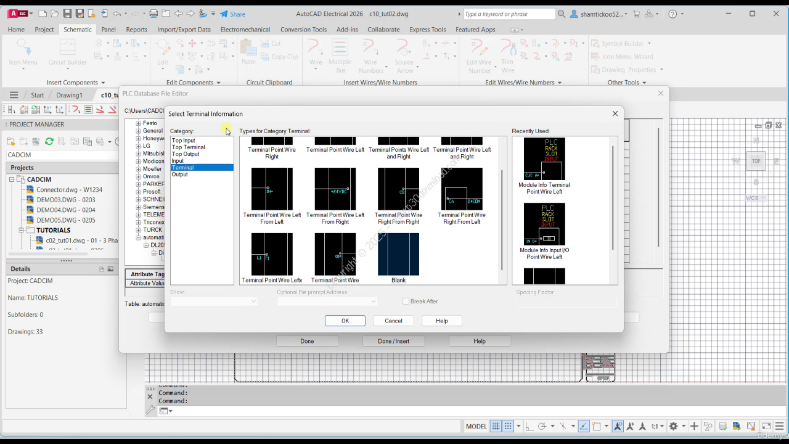The image size is (789, 444).
Task: Click the Autodesk App Store cart icon
Action: click(x=637, y=14)
